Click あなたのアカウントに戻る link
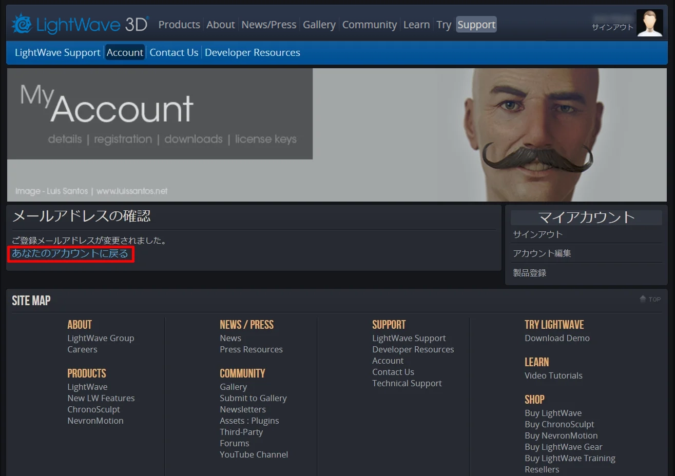 [x=70, y=253]
